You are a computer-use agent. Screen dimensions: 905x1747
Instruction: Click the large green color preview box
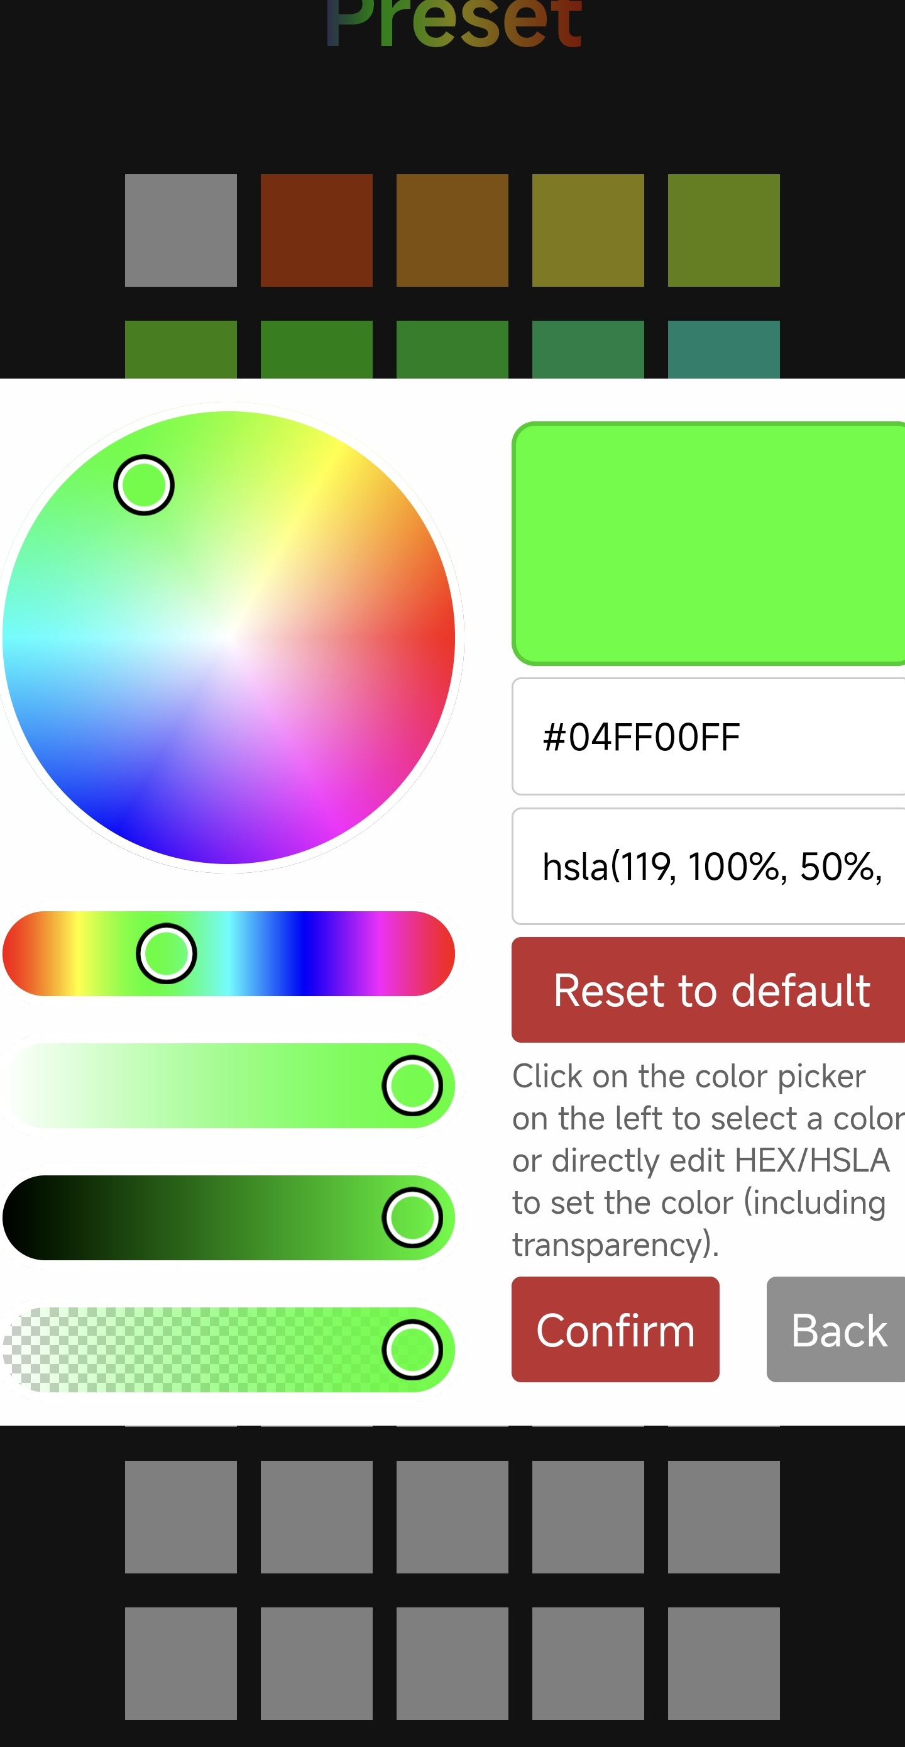point(708,543)
